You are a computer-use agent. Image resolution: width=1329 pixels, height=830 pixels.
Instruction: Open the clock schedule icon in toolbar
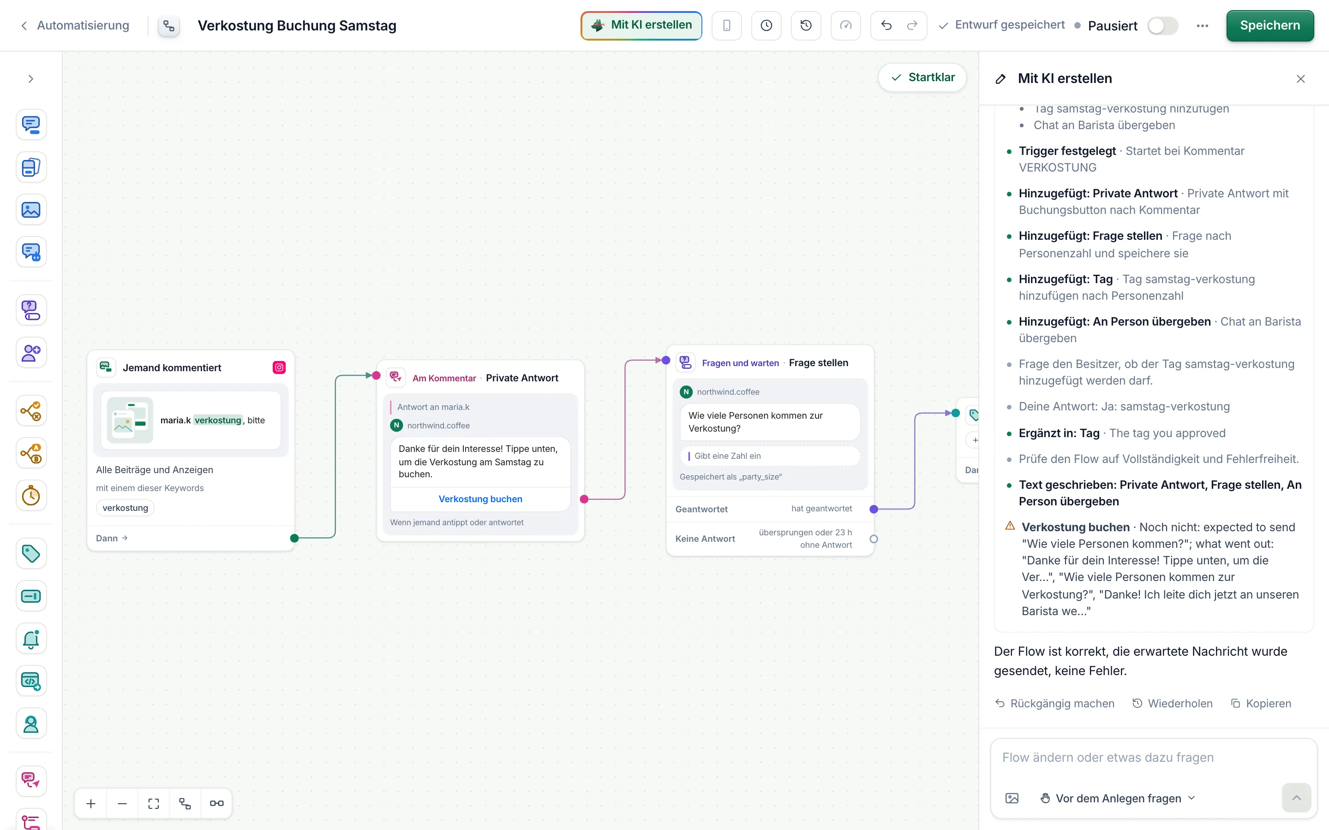766,26
